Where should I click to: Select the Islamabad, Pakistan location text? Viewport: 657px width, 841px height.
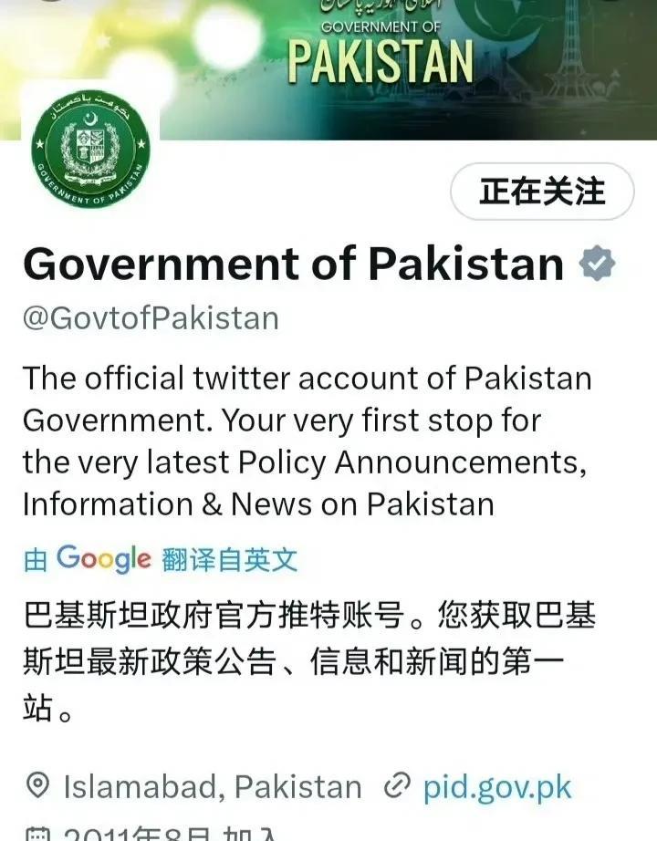(213, 787)
